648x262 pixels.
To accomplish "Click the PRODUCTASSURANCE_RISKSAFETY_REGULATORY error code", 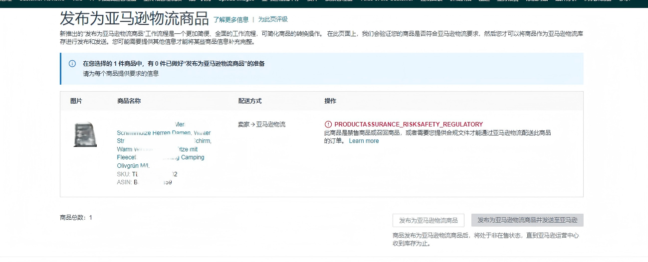I will [x=408, y=125].
